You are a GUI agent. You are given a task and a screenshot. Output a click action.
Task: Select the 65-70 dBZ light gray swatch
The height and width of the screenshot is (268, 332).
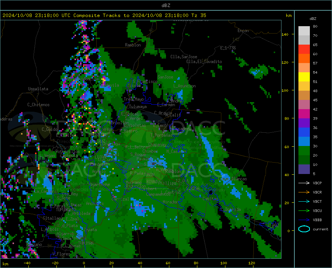[304, 40]
